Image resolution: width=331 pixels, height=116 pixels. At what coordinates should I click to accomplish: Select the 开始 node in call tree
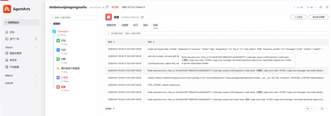point(63,41)
